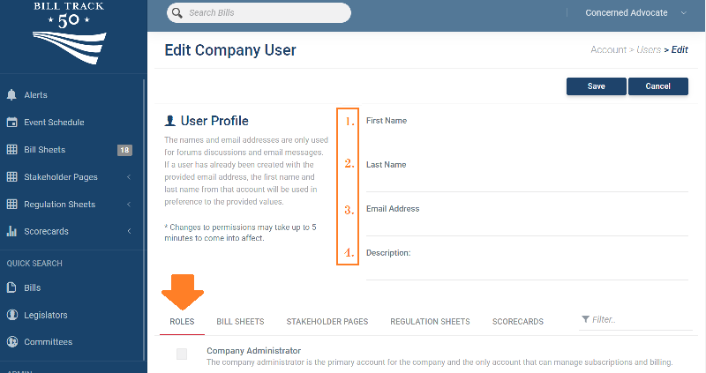Click the Bills document icon
This screenshot has width=706, height=373.
[11, 287]
